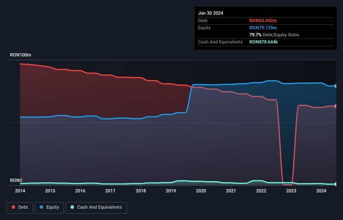Click Cash And Equivalents label in tooltip
This screenshot has width=343, height=220.
click(220, 42)
